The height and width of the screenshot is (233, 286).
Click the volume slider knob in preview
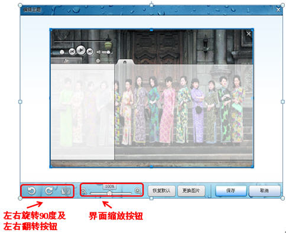pyautogui.click(x=108, y=52)
